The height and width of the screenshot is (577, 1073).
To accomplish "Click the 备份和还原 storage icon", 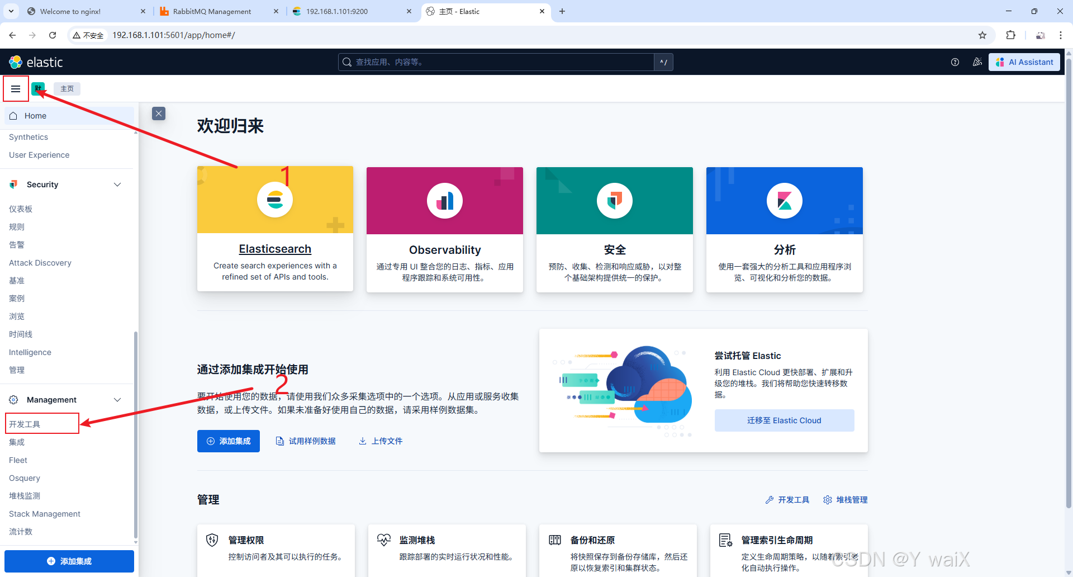I will [555, 540].
